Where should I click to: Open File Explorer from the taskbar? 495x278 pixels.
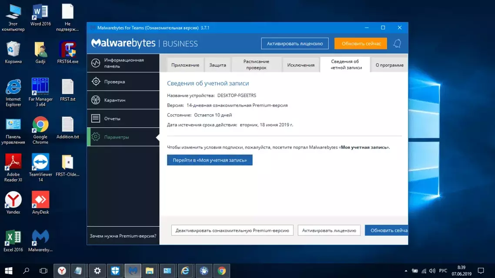tap(149, 271)
